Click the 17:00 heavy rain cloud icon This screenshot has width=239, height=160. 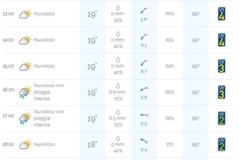pos(25,119)
